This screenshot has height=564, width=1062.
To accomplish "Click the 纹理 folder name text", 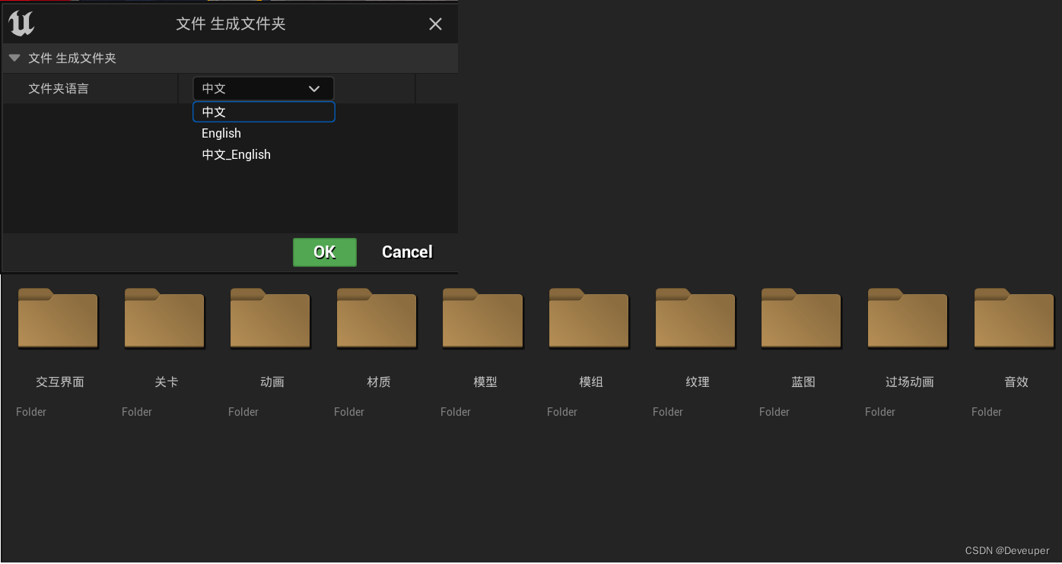I will 698,382.
